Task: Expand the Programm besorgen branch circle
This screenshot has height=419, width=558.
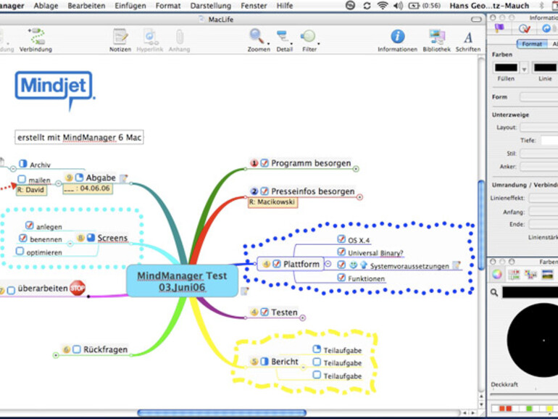Action: point(356,169)
